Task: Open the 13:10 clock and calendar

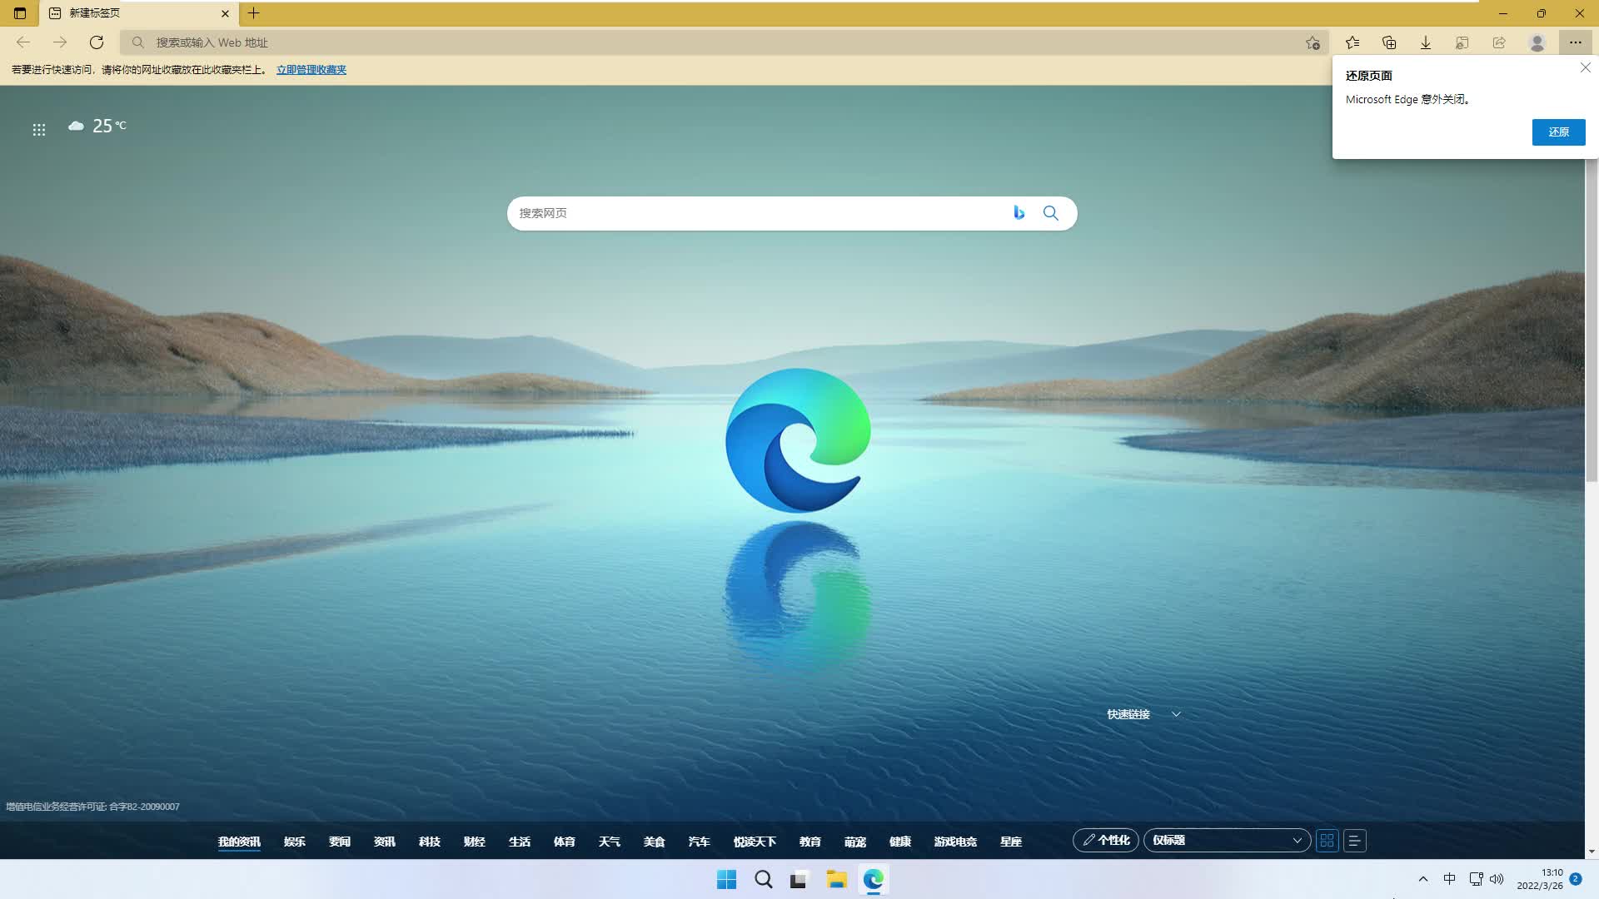Action: (x=1540, y=879)
